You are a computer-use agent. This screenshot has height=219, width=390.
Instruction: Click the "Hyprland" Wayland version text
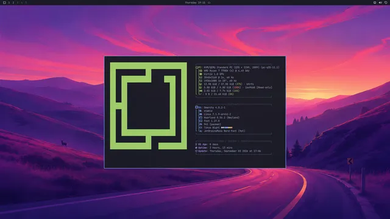pyautogui.click(x=222, y=117)
